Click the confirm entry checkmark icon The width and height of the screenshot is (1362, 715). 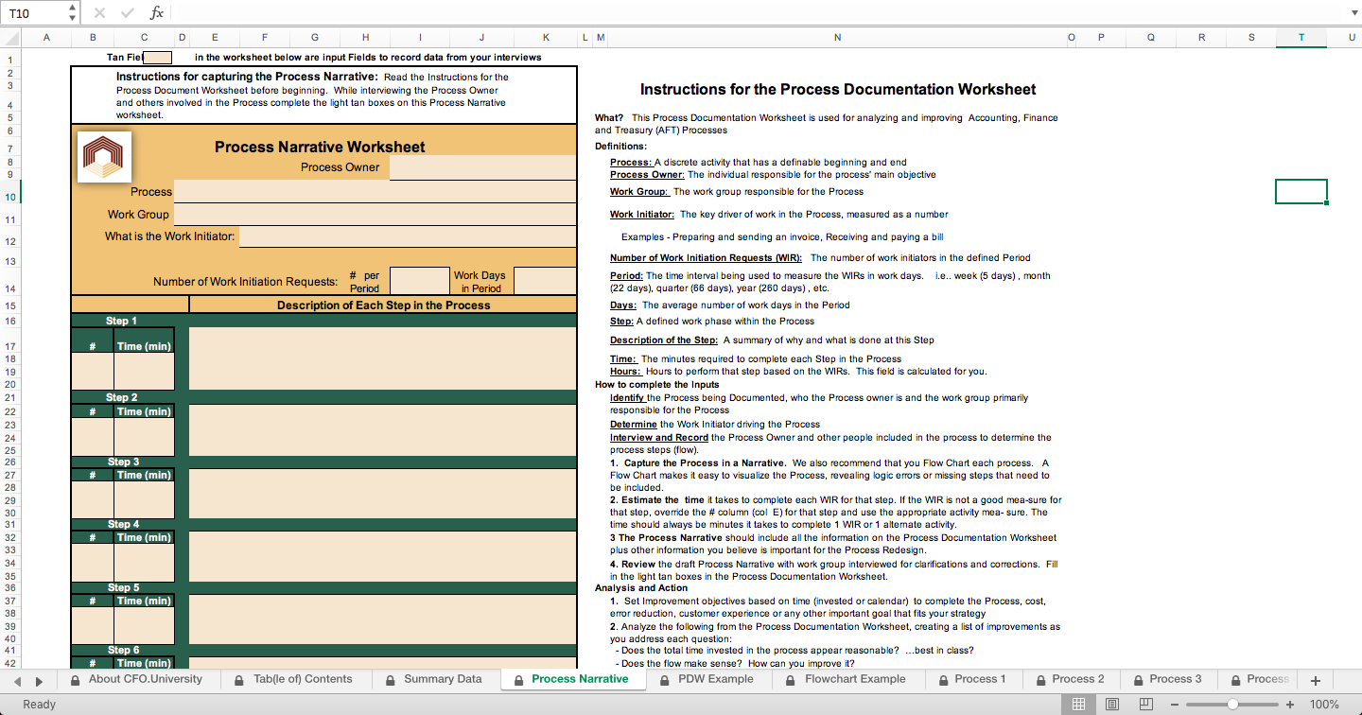click(x=127, y=13)
